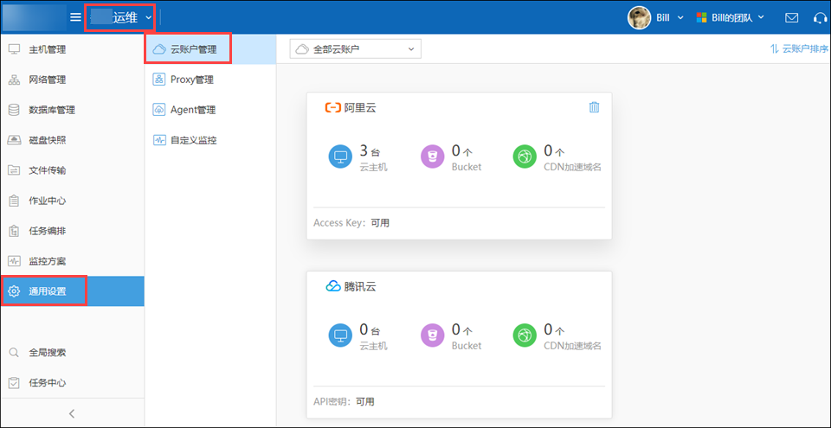Click the Proxy管理 icon

[159, 80]
